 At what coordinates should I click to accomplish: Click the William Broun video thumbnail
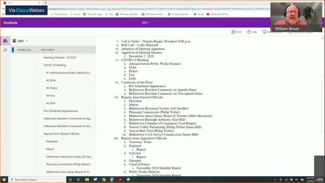pyautogui.click(x=296, y=17)
